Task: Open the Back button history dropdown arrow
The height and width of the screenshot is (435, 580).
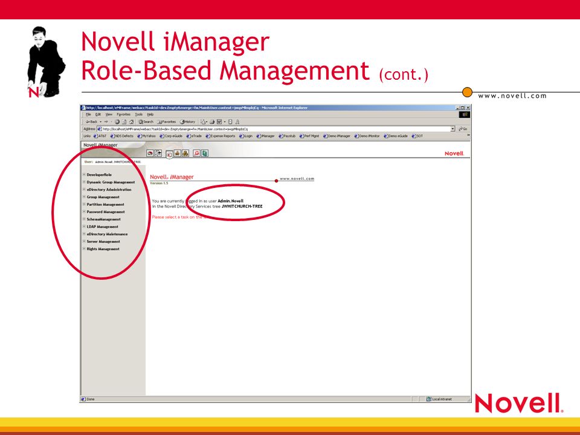Action: (x=101, y=121)
